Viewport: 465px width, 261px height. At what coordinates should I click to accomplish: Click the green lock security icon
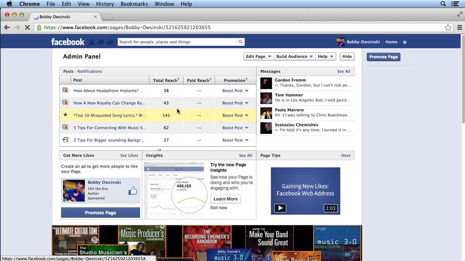(x=39, y=28)
